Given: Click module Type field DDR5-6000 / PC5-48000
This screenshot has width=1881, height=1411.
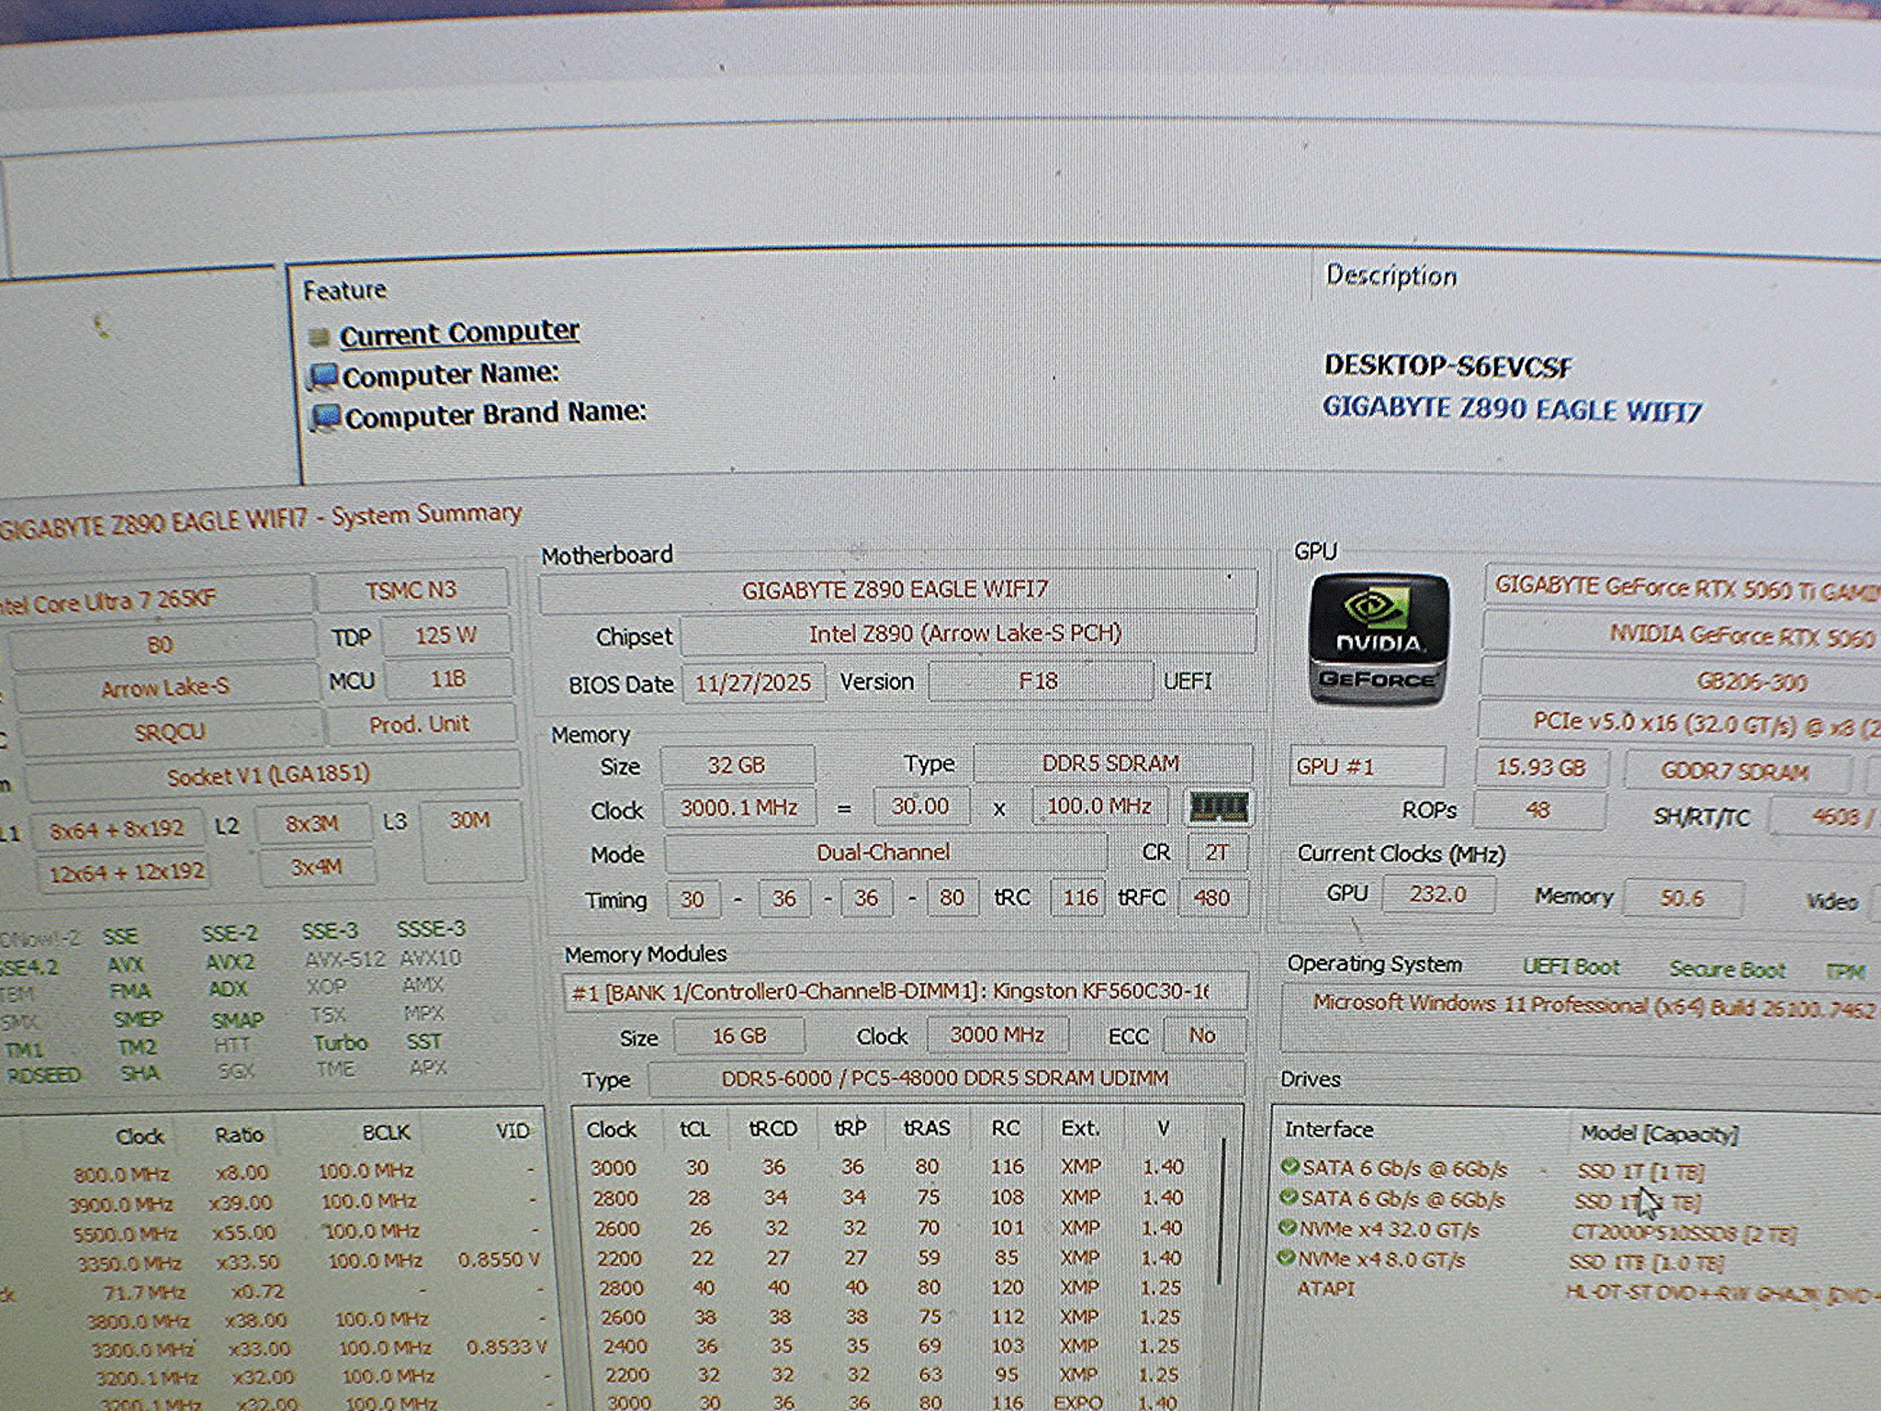Looking at the screenshot, I should coord(946,1078).
